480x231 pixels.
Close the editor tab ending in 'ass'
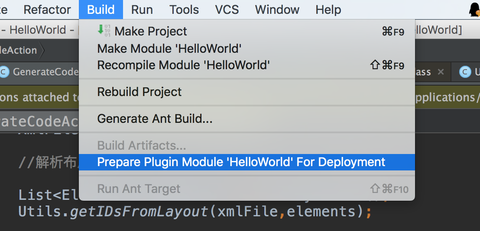tap(441, 72)
